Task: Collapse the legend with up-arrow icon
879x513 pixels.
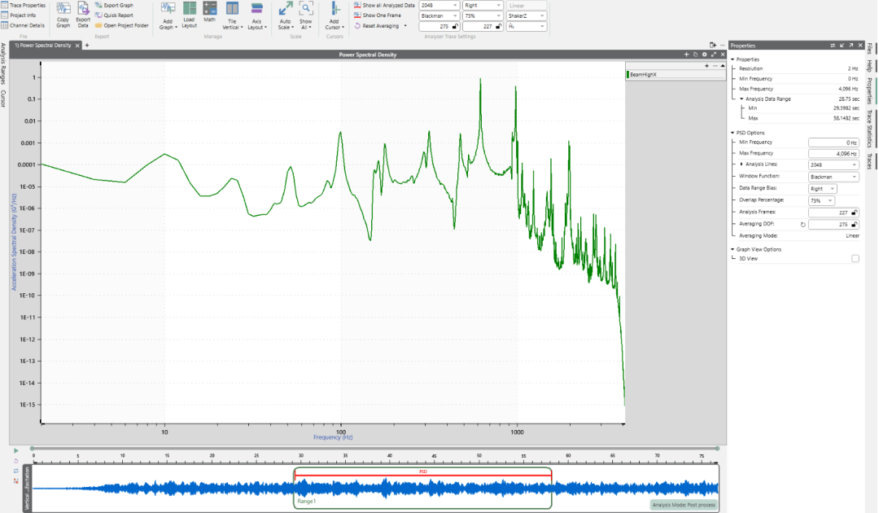Action: click(x=723, y=66)
